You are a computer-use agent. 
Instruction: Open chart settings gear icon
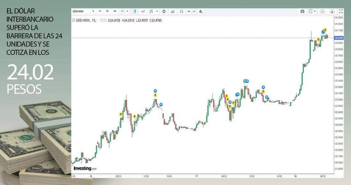pos(164,11)
